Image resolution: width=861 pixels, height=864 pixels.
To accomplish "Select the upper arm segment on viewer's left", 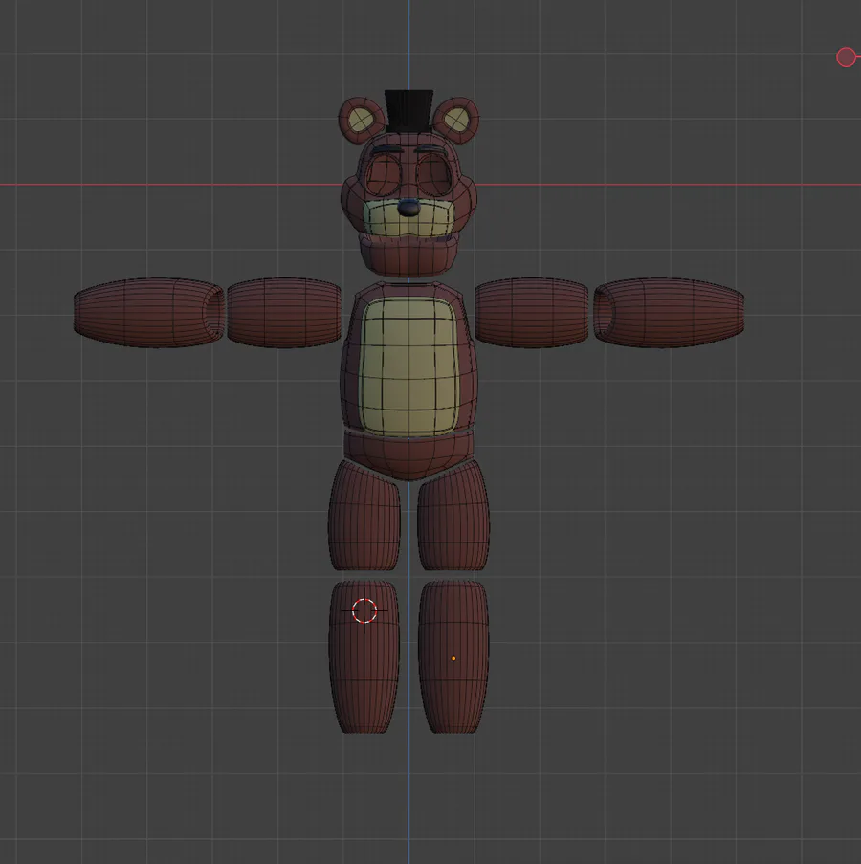I will point(284,313).
